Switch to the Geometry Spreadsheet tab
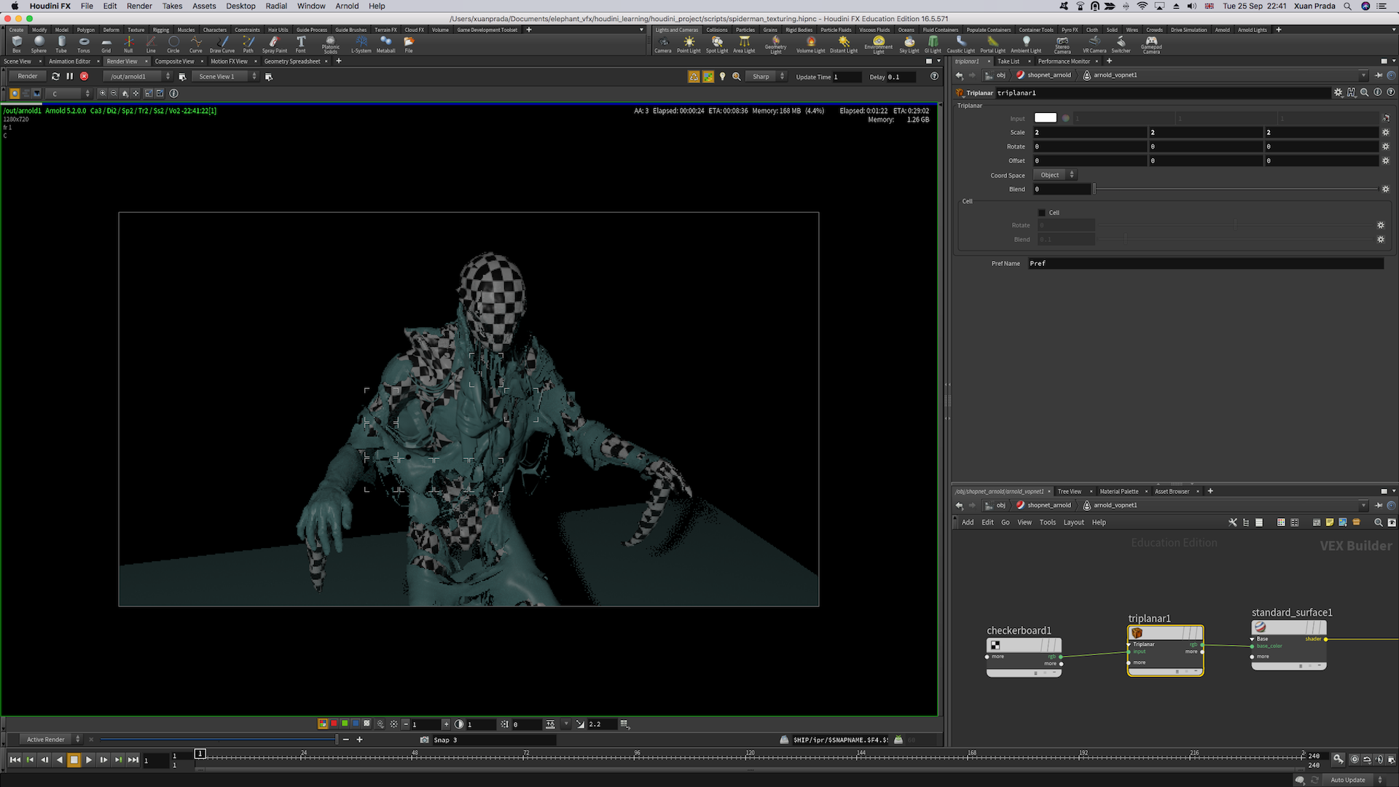 (291, 61)
